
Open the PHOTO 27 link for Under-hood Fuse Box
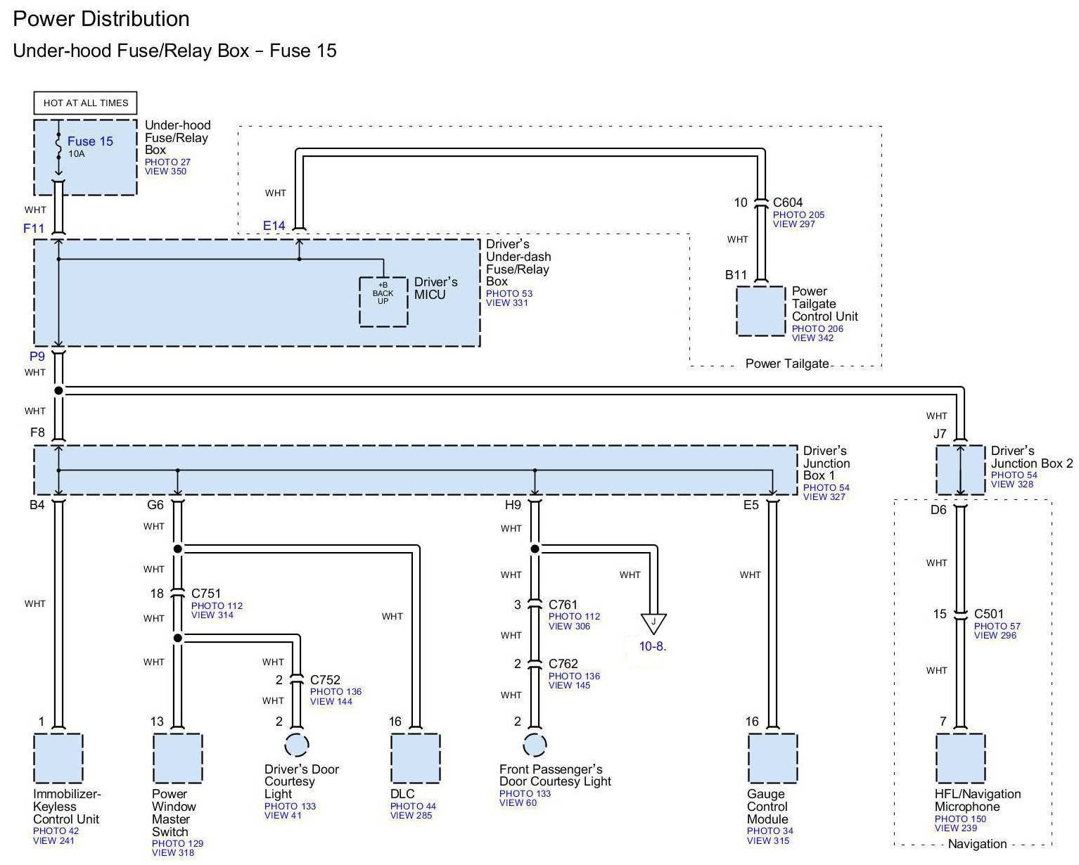coord(167,162)
